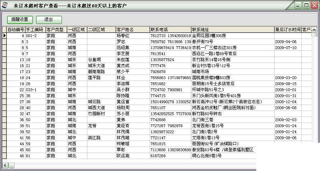Click second-level area 滨江路
This screenshot has height=171, width=320.
point(94,138)
